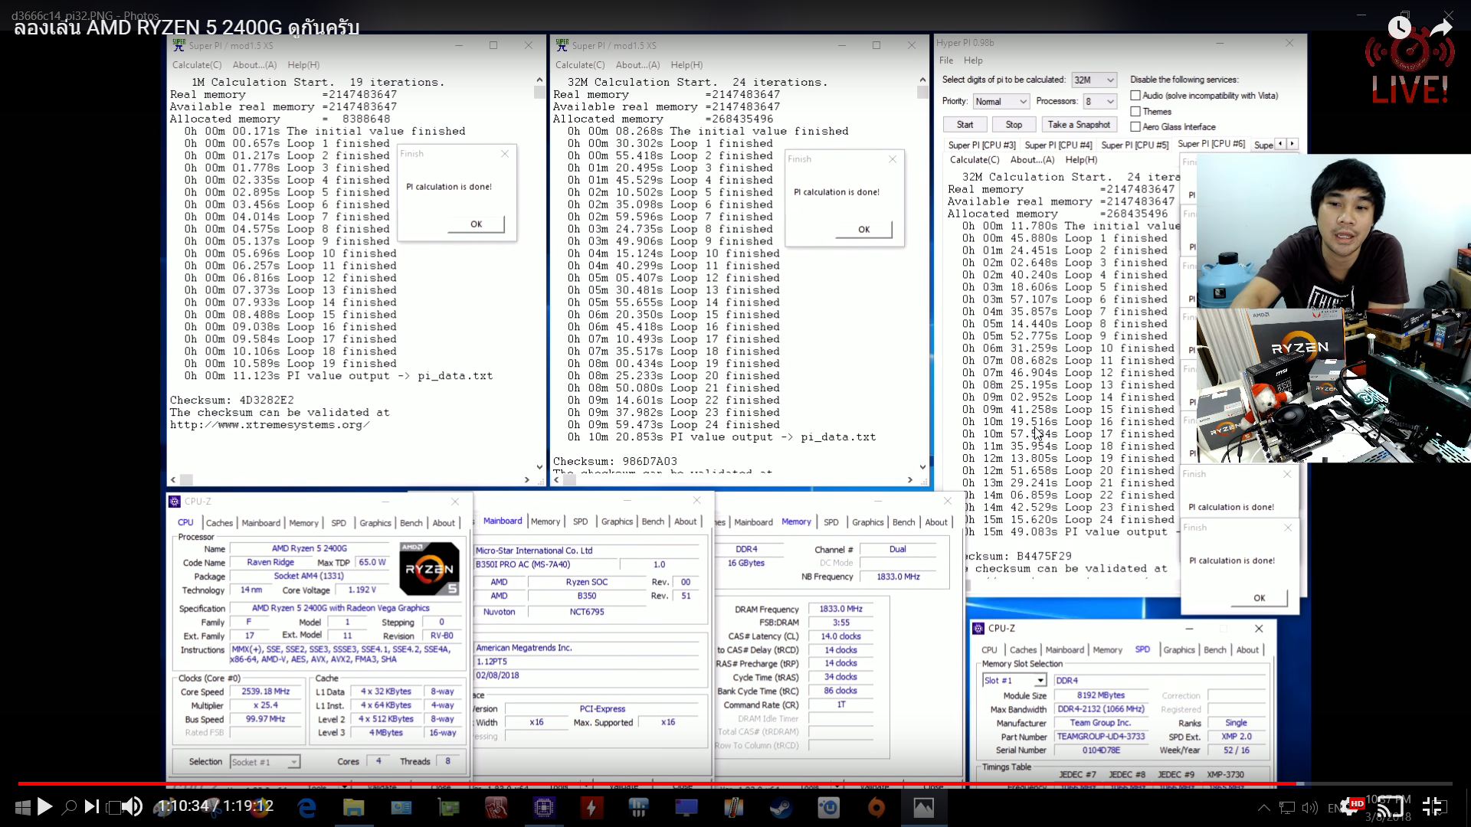The width and height of the screenshot is (1471, 827).
Task: Click the CPU-Z title bar icon in SPD window
Action: (x=978, y=628)
